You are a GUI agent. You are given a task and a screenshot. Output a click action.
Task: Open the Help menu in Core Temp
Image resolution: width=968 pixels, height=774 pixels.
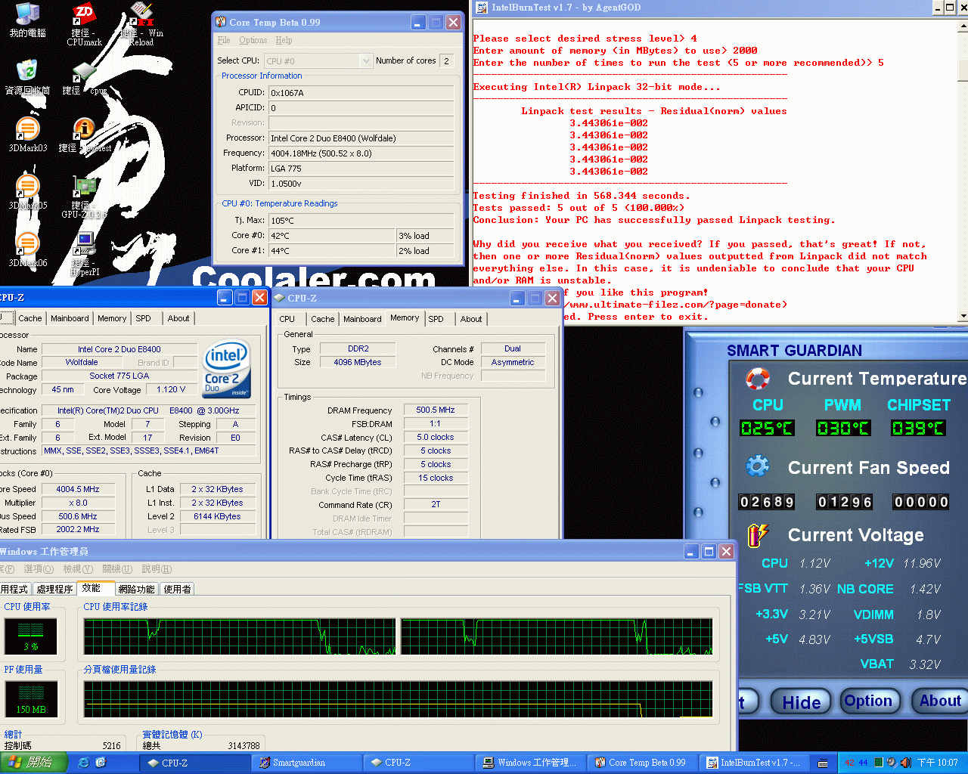pyautogui.click(x=284, y=40)
